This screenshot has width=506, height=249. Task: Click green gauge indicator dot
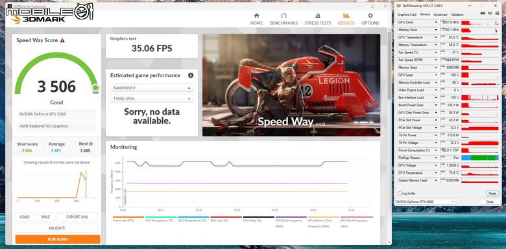tap(95, 88)
